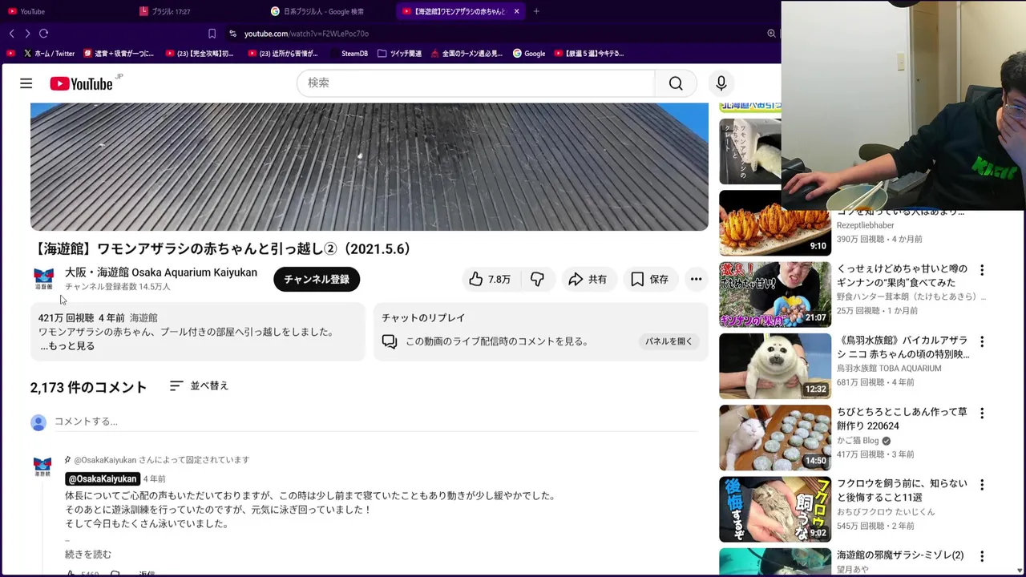
Task: Activate voice search microphone
Action: coord(721,83)
